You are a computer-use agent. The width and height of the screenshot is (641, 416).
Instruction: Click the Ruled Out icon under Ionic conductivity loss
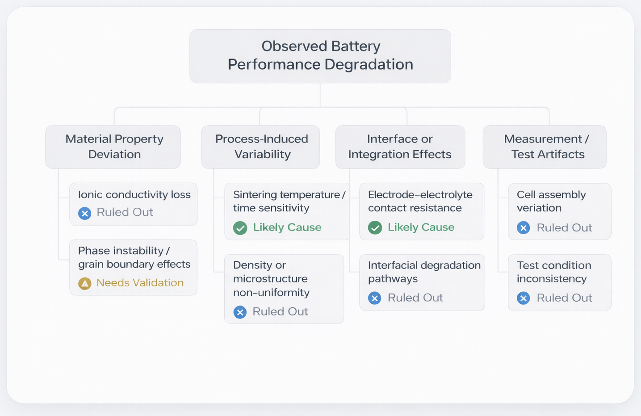pos(85,213)
